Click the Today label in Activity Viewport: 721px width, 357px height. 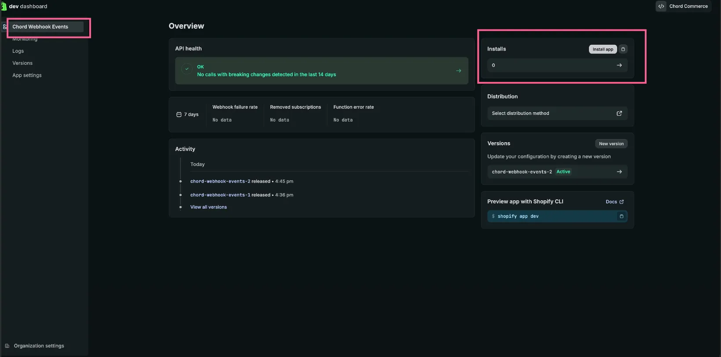click(197, 164)
